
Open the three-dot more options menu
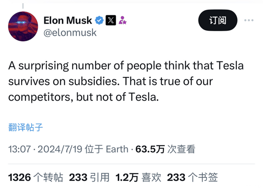click(249, 20)
